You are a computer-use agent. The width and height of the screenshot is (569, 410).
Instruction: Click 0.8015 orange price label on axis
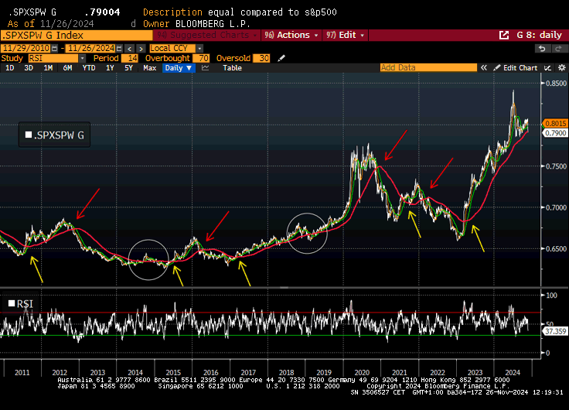pos(555,124)
